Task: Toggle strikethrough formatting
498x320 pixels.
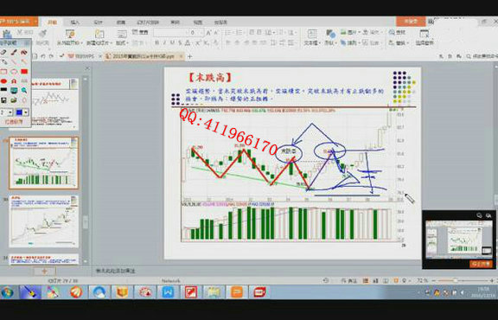Action: pos(180,42)
